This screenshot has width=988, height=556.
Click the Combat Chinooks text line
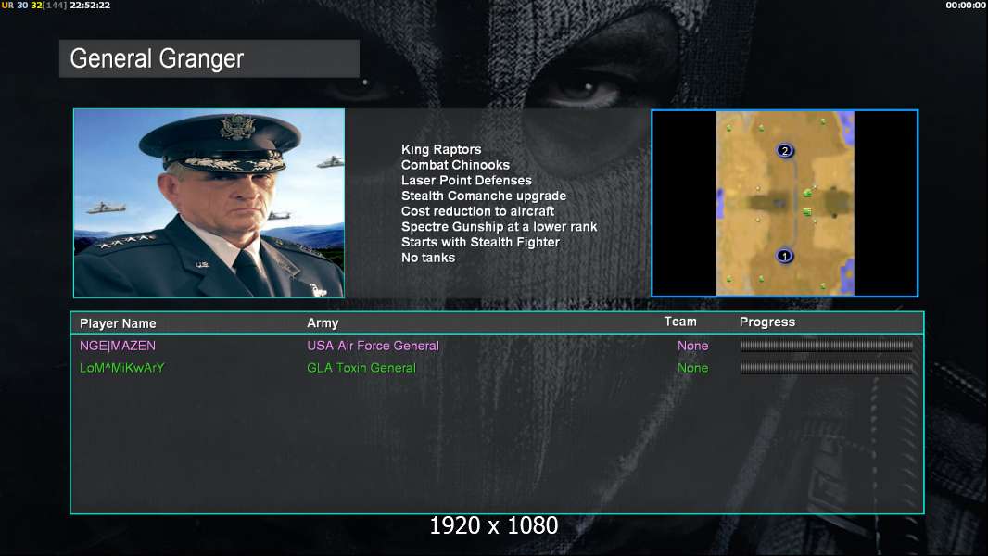[455, 165]
